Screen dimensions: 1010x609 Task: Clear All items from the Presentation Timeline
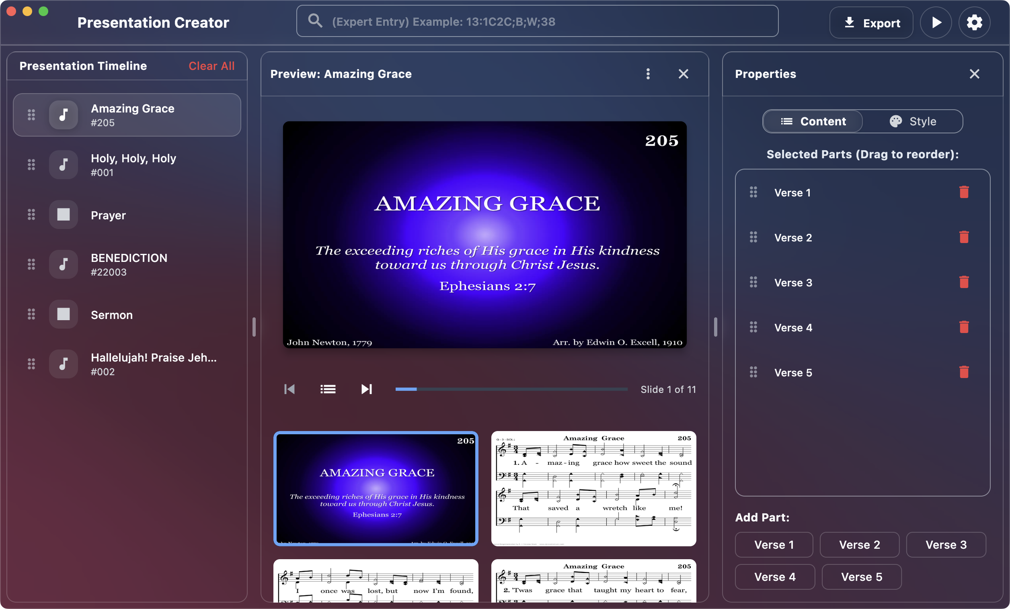[x=211, y=66]
